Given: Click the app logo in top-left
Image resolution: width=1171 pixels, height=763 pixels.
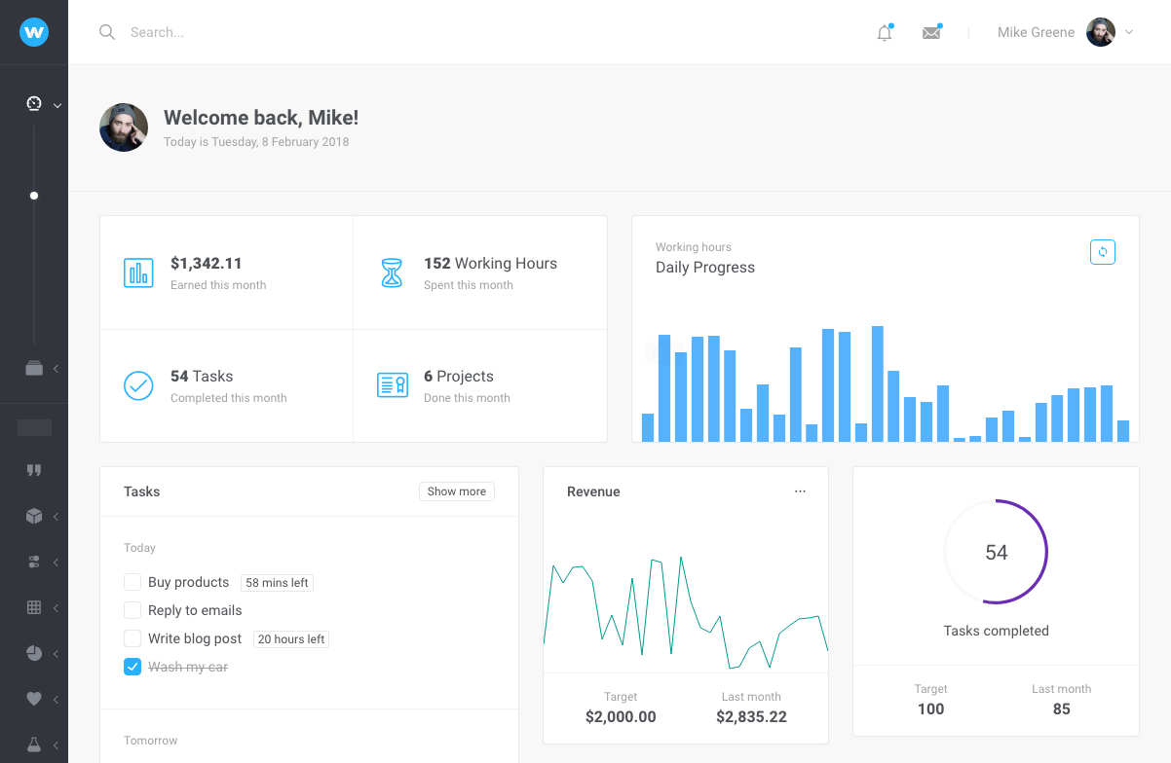Looking at the screenshot, I should 34,32.
